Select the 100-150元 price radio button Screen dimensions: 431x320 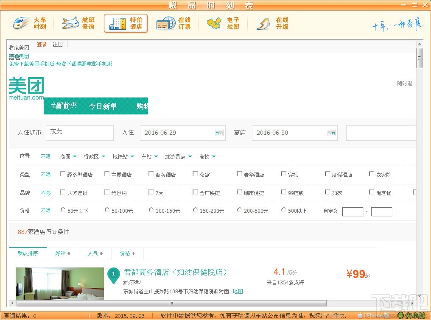151,210
